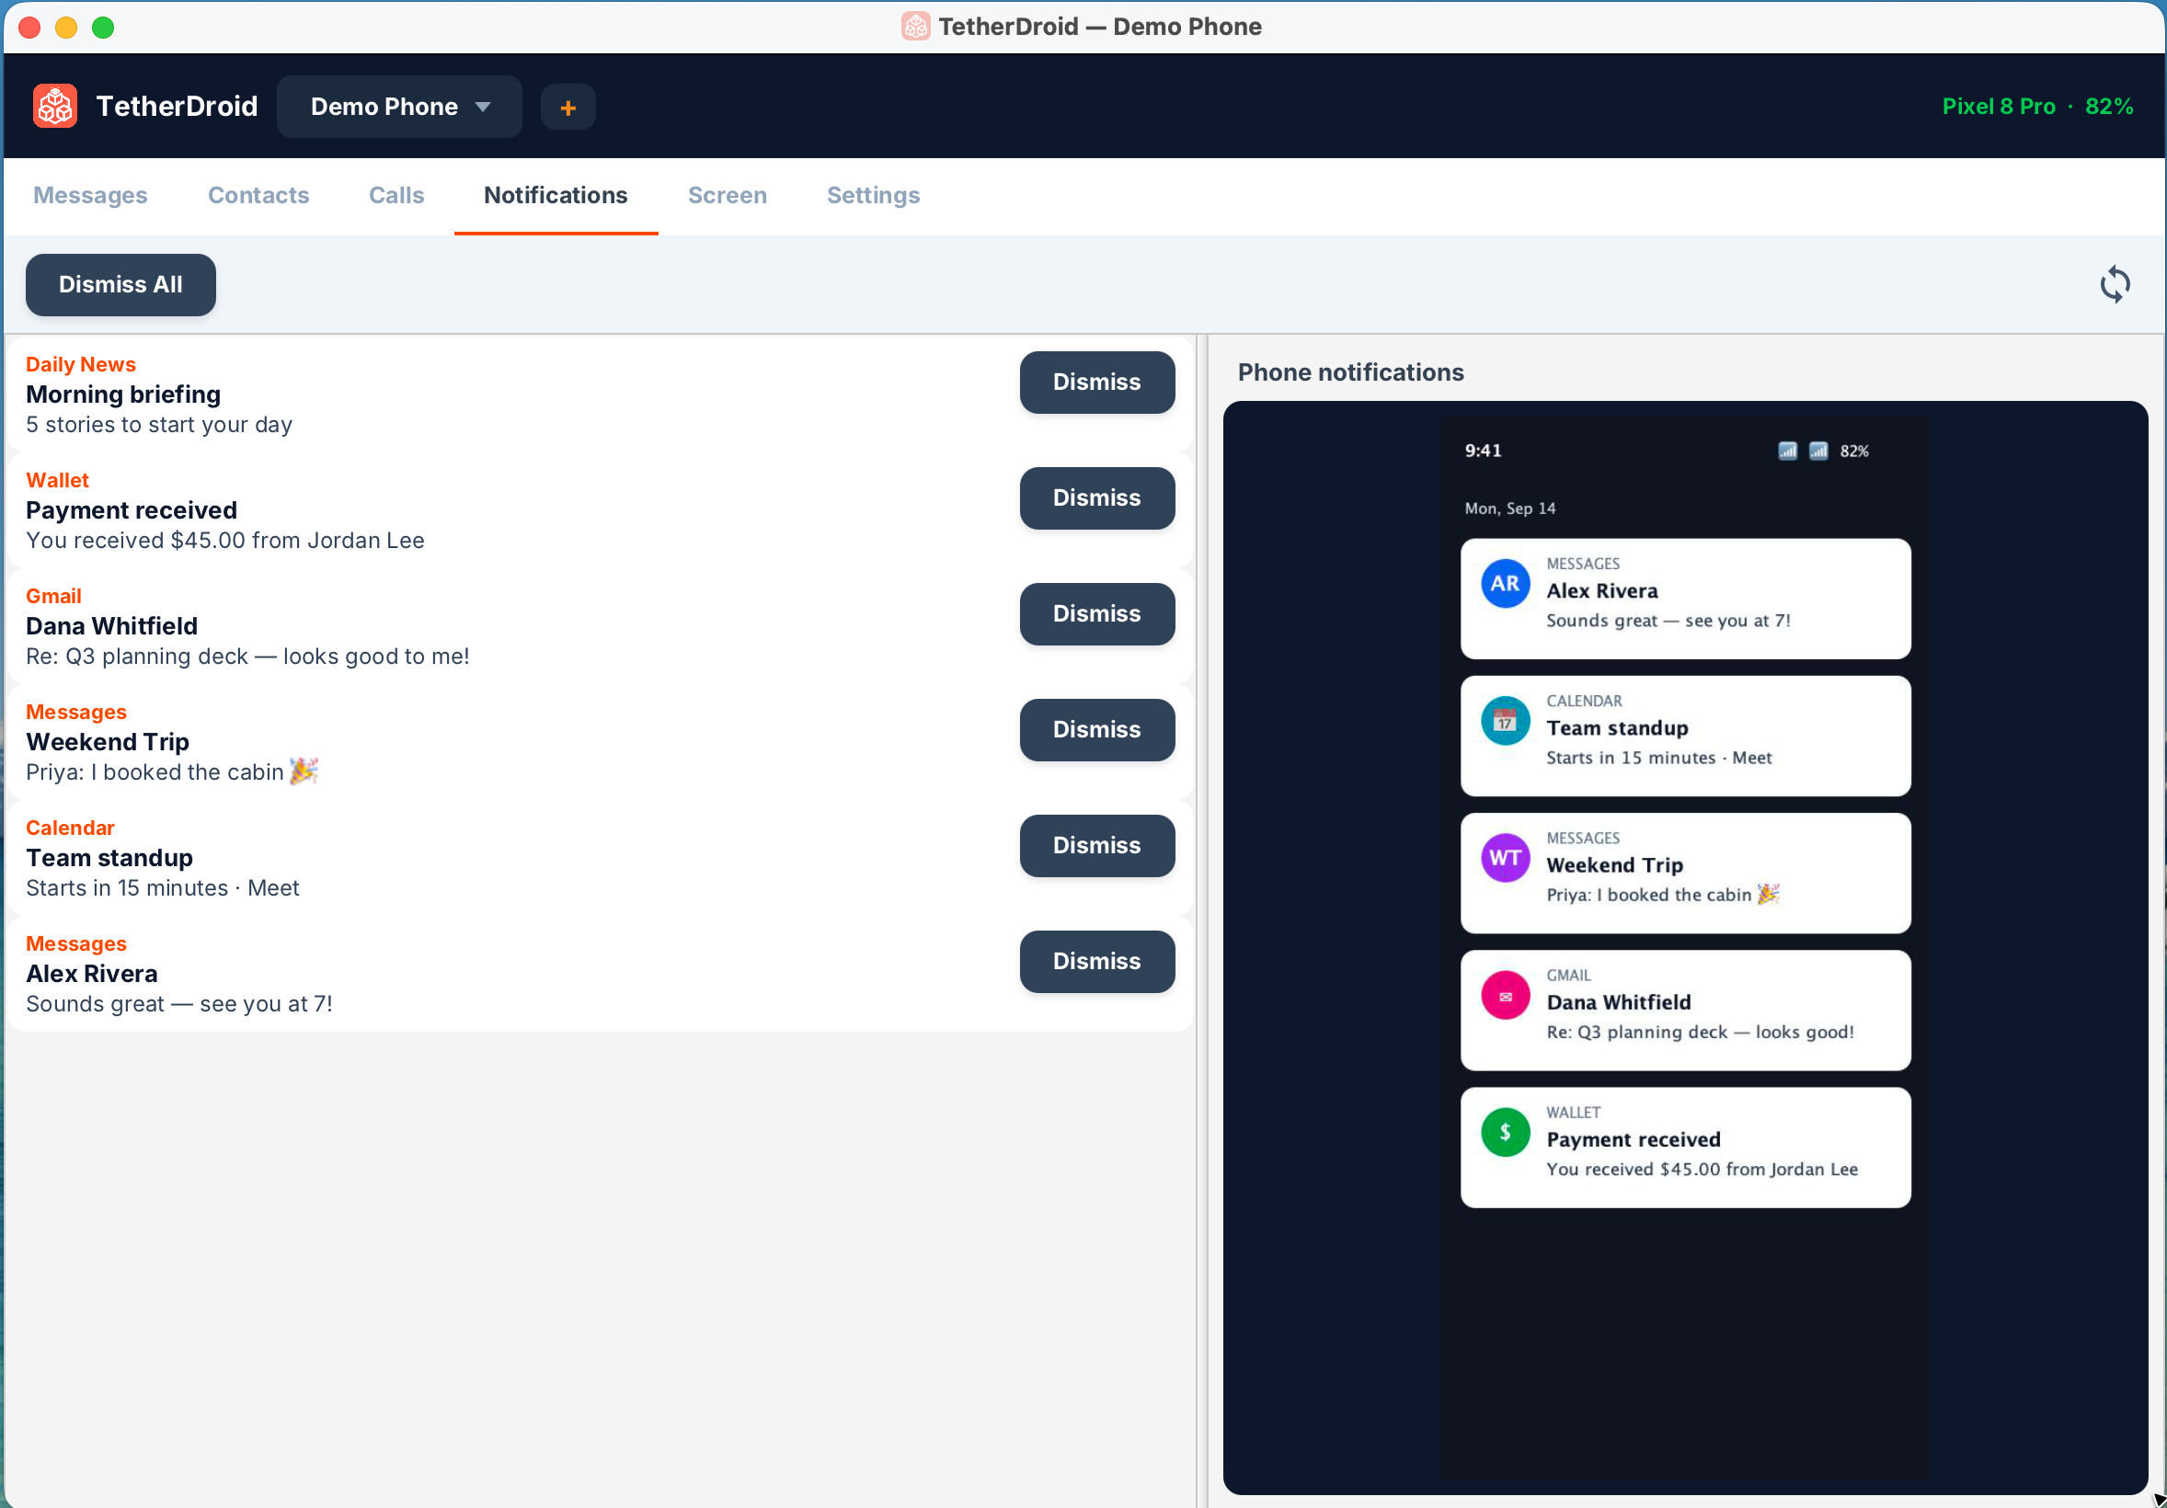Click the Payment received phone notification card
Viewport: 2167px width, 1508px height.
point(1686,1148)
